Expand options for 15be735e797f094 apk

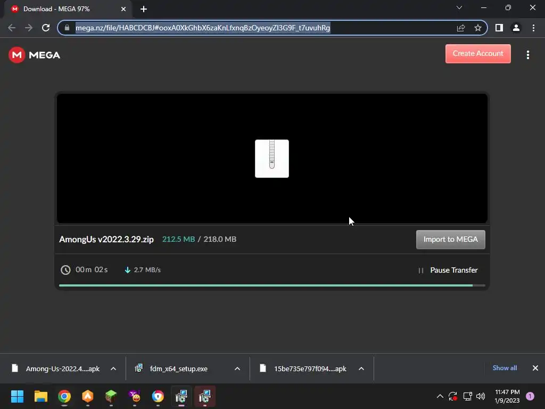point(361,369)
